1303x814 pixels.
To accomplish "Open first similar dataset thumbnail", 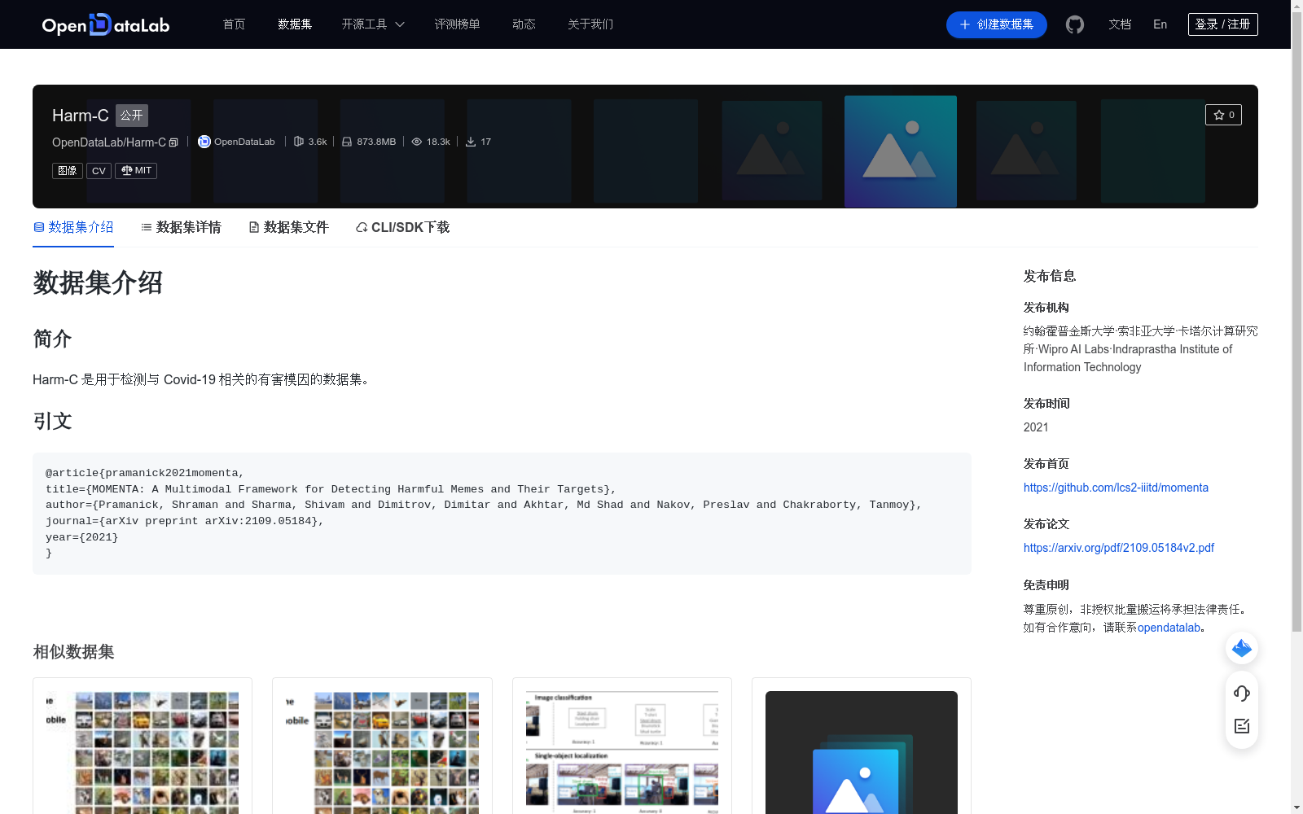I will pyautogui.click(x=143, y=752).
